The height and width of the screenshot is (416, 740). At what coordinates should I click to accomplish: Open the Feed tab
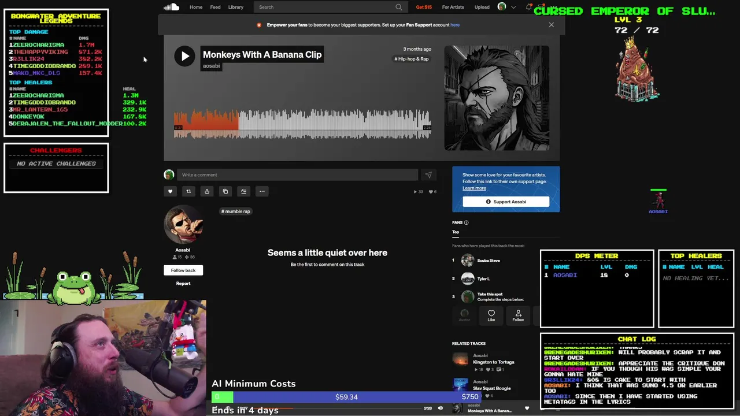[x=215, y=7]
